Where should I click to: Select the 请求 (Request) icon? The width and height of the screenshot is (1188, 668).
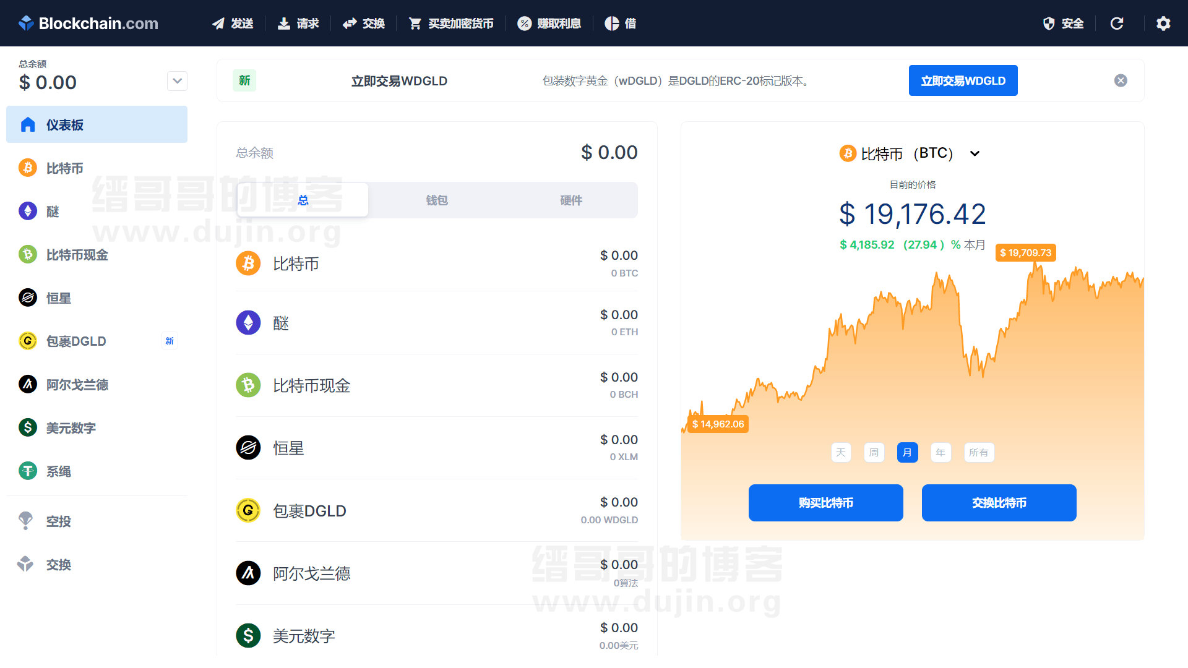pos(283,24)
